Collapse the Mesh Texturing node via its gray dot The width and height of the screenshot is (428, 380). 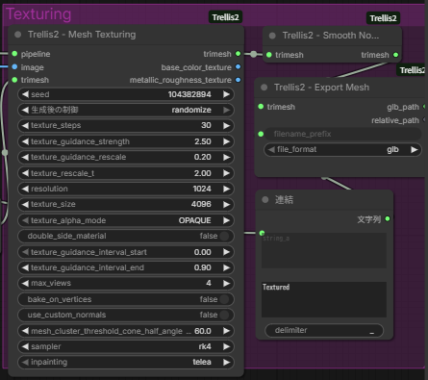(18, 35)
